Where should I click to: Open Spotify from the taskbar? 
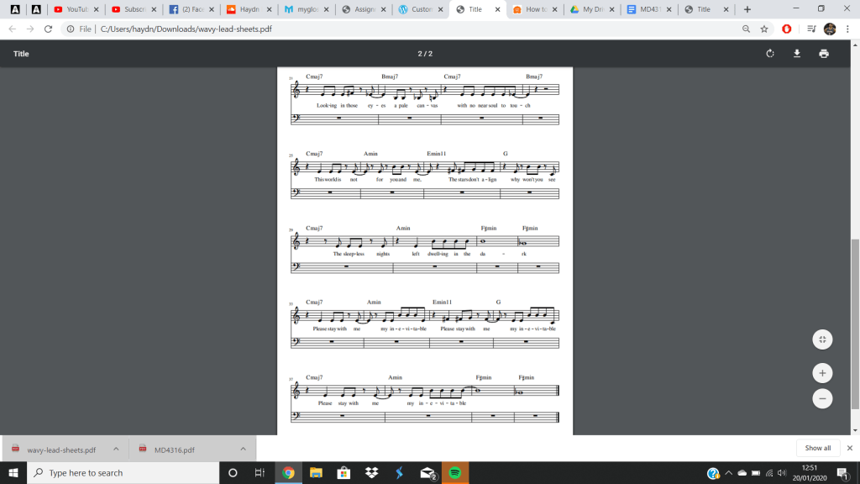click(x=453, y=473)
